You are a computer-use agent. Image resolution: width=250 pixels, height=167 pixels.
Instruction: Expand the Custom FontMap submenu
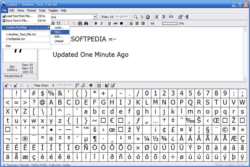click(x=26, y=28)
